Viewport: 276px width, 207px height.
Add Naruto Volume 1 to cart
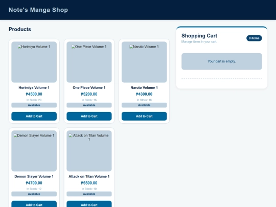pos(144,116)
